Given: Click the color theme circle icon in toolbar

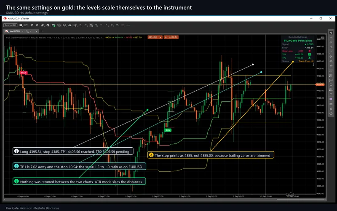Looking at the screenshot, I should 48,25.
